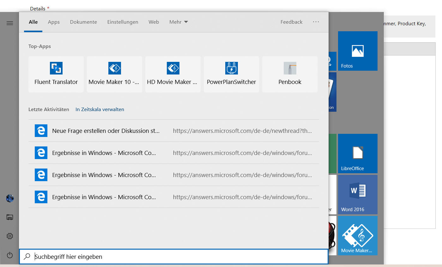Viewport: 442px width, 267px height.
Task: Open the user account avatar in sidebar
Action: pyautogui.click(x=10, y=199)
